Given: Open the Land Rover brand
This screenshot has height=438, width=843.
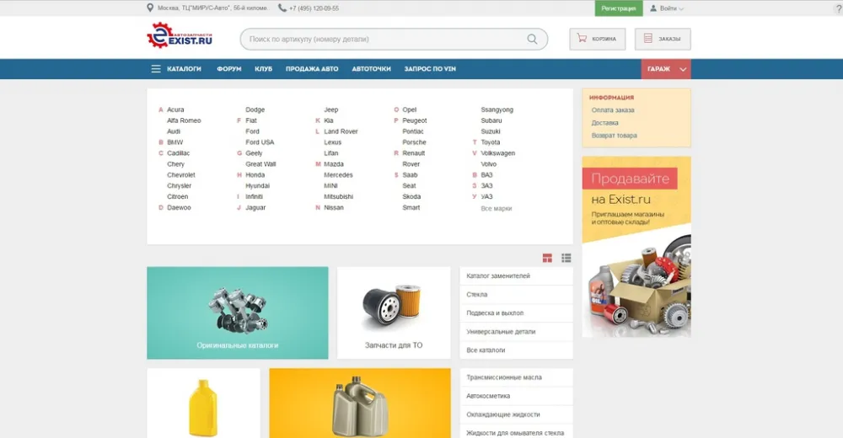Looking at the screenshot, I should click(x=341, y=131).
